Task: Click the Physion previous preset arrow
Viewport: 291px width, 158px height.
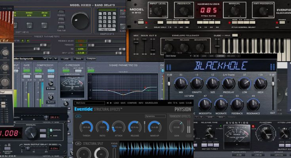Action: coord(106,103)
